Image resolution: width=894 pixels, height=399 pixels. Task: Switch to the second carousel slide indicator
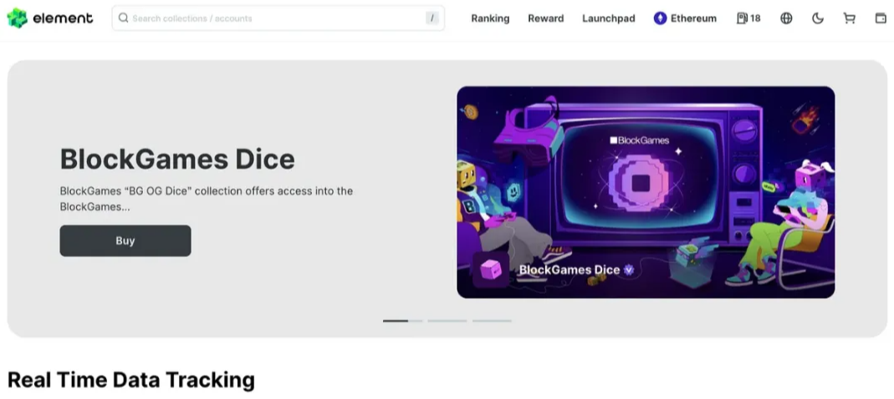click(x=447, y=321)
